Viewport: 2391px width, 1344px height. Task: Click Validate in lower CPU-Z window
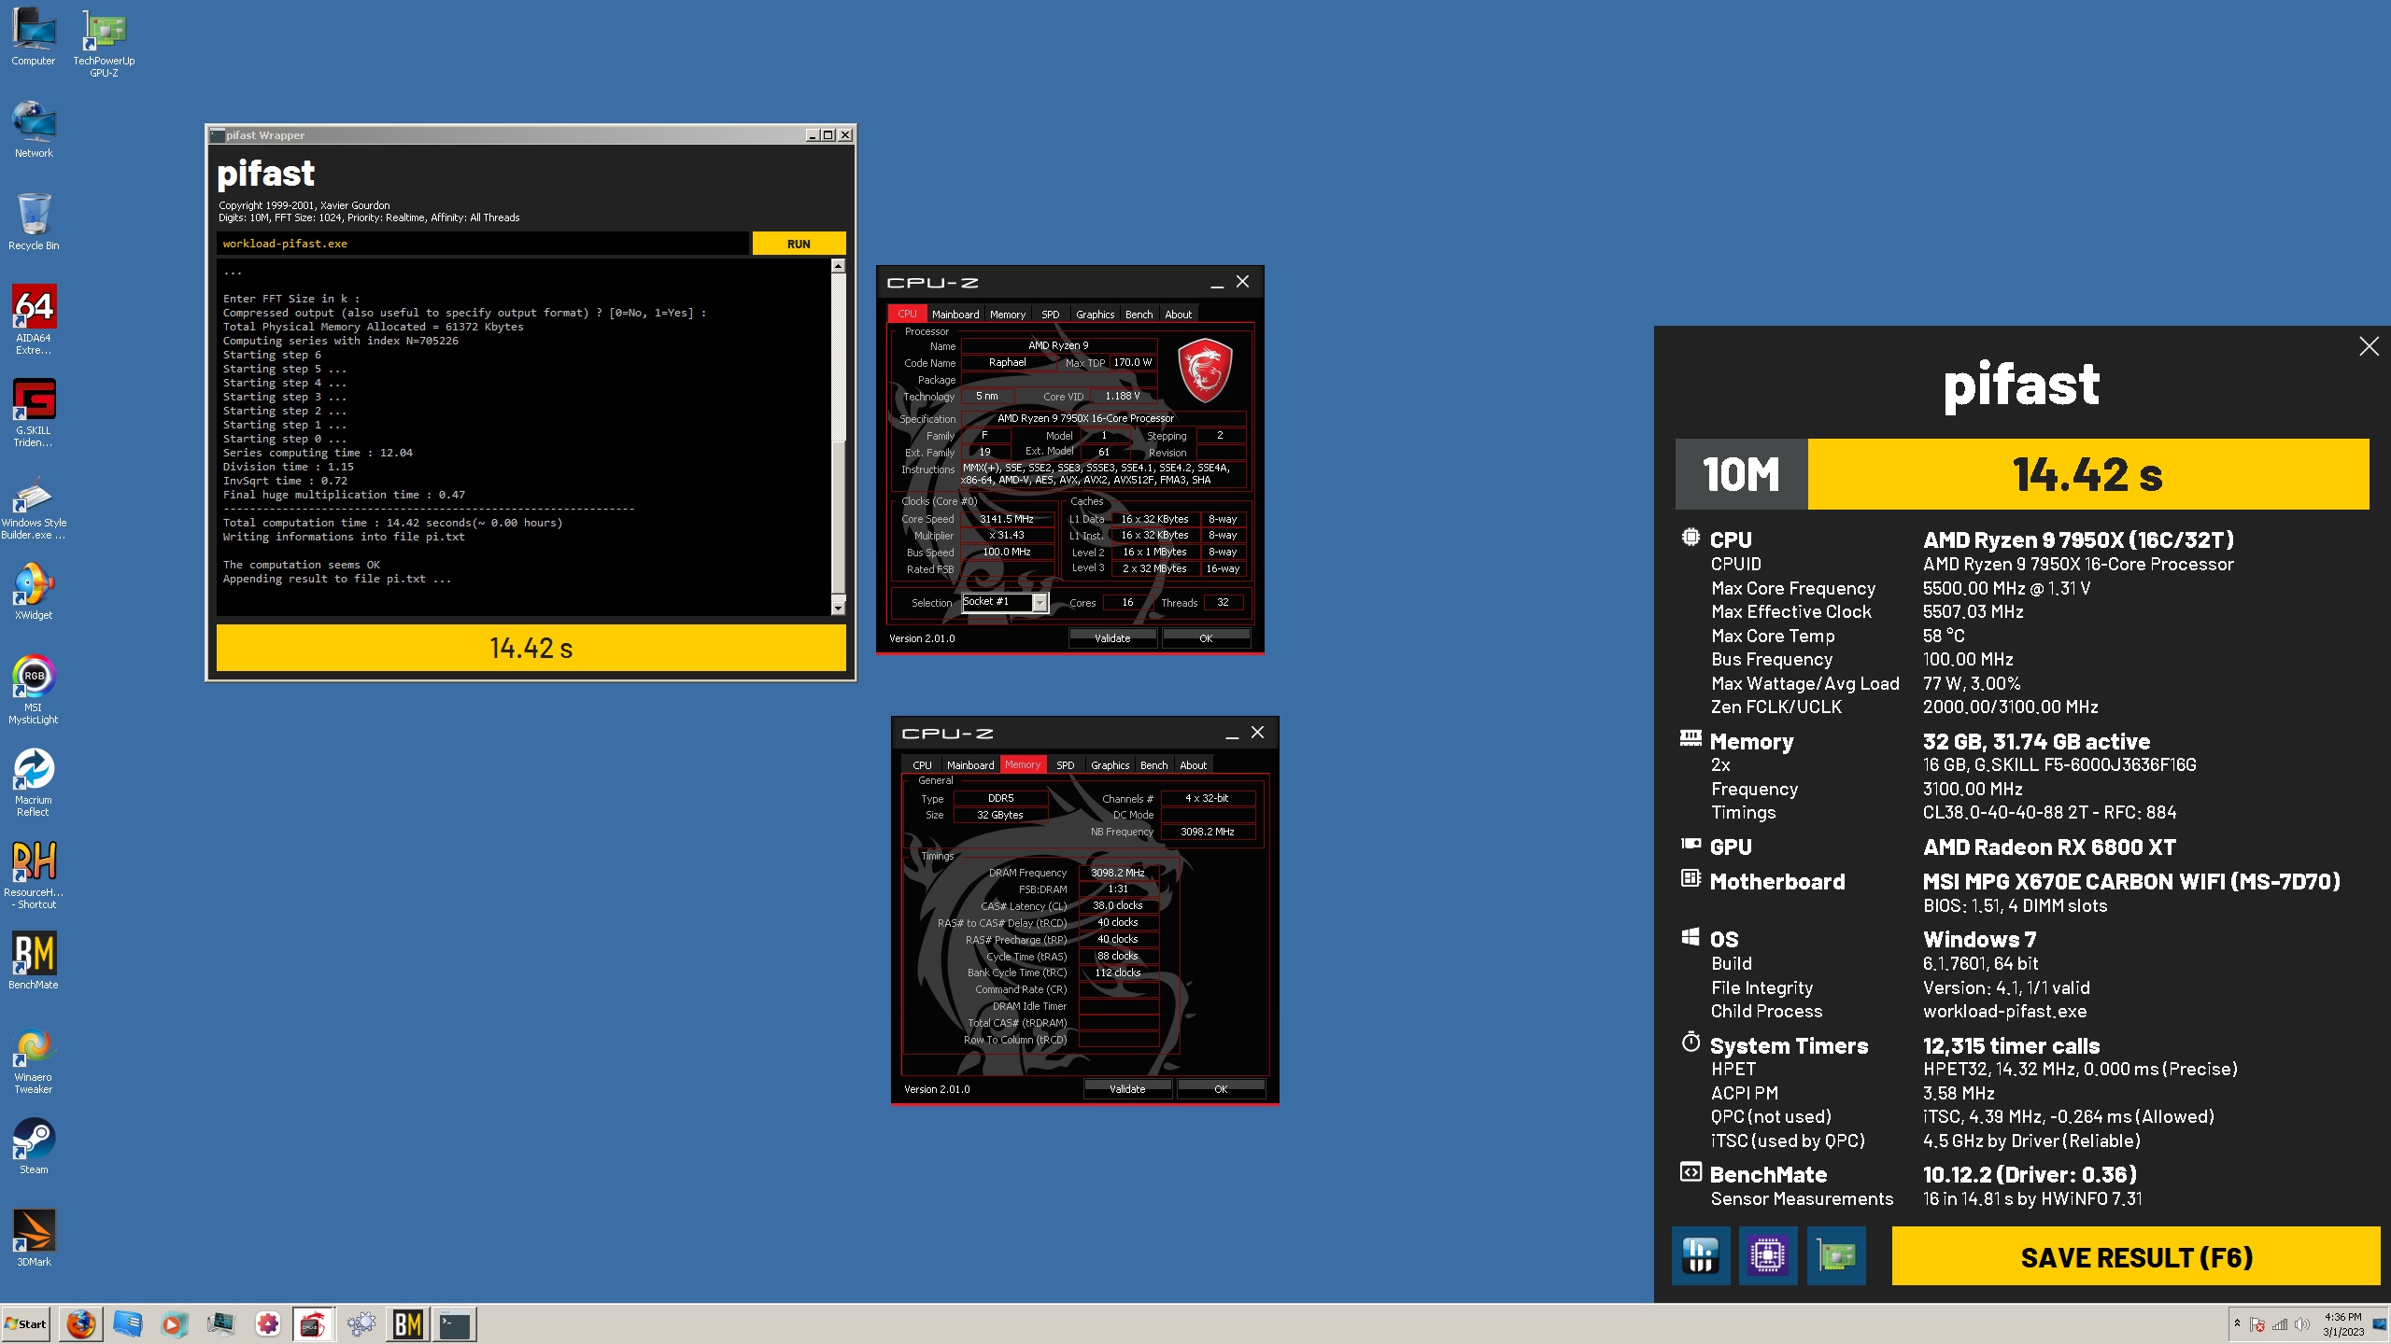pos(1127,1089)
